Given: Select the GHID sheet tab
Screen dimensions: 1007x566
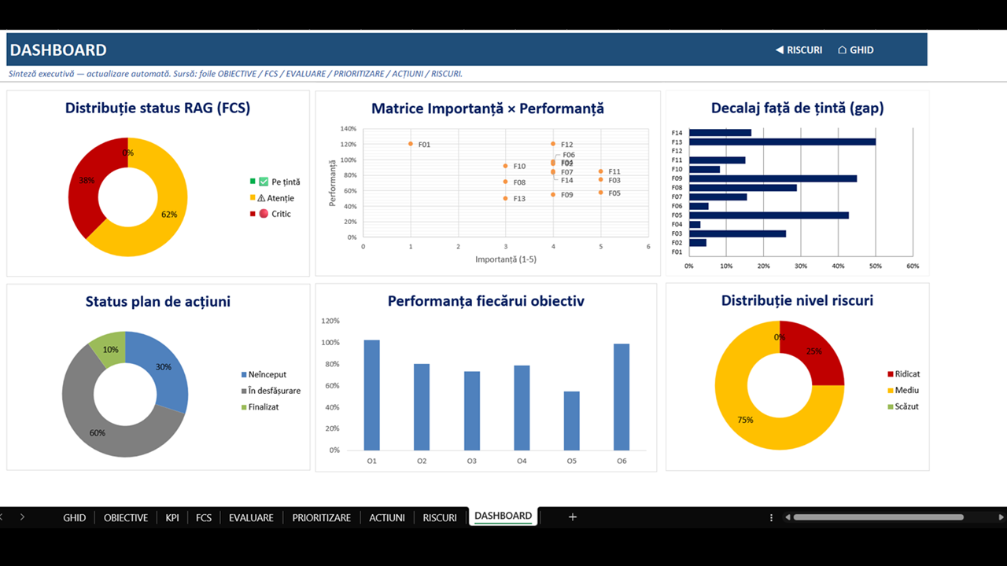Looking at the screenshot, I should click(75, 517).
